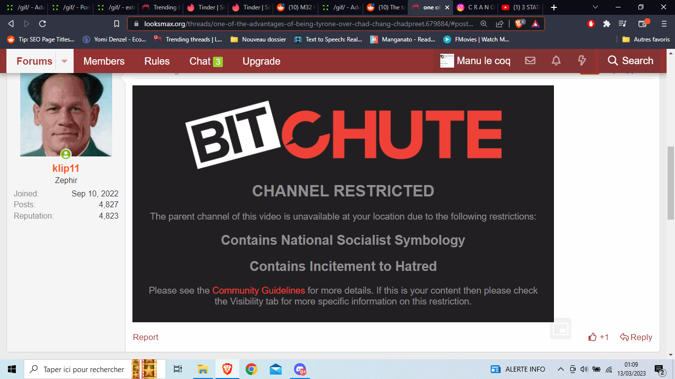This screenshot has width=675, height=379.
Task: Click the lightning bolt What's new icon
Action: [x=582, y=61]
